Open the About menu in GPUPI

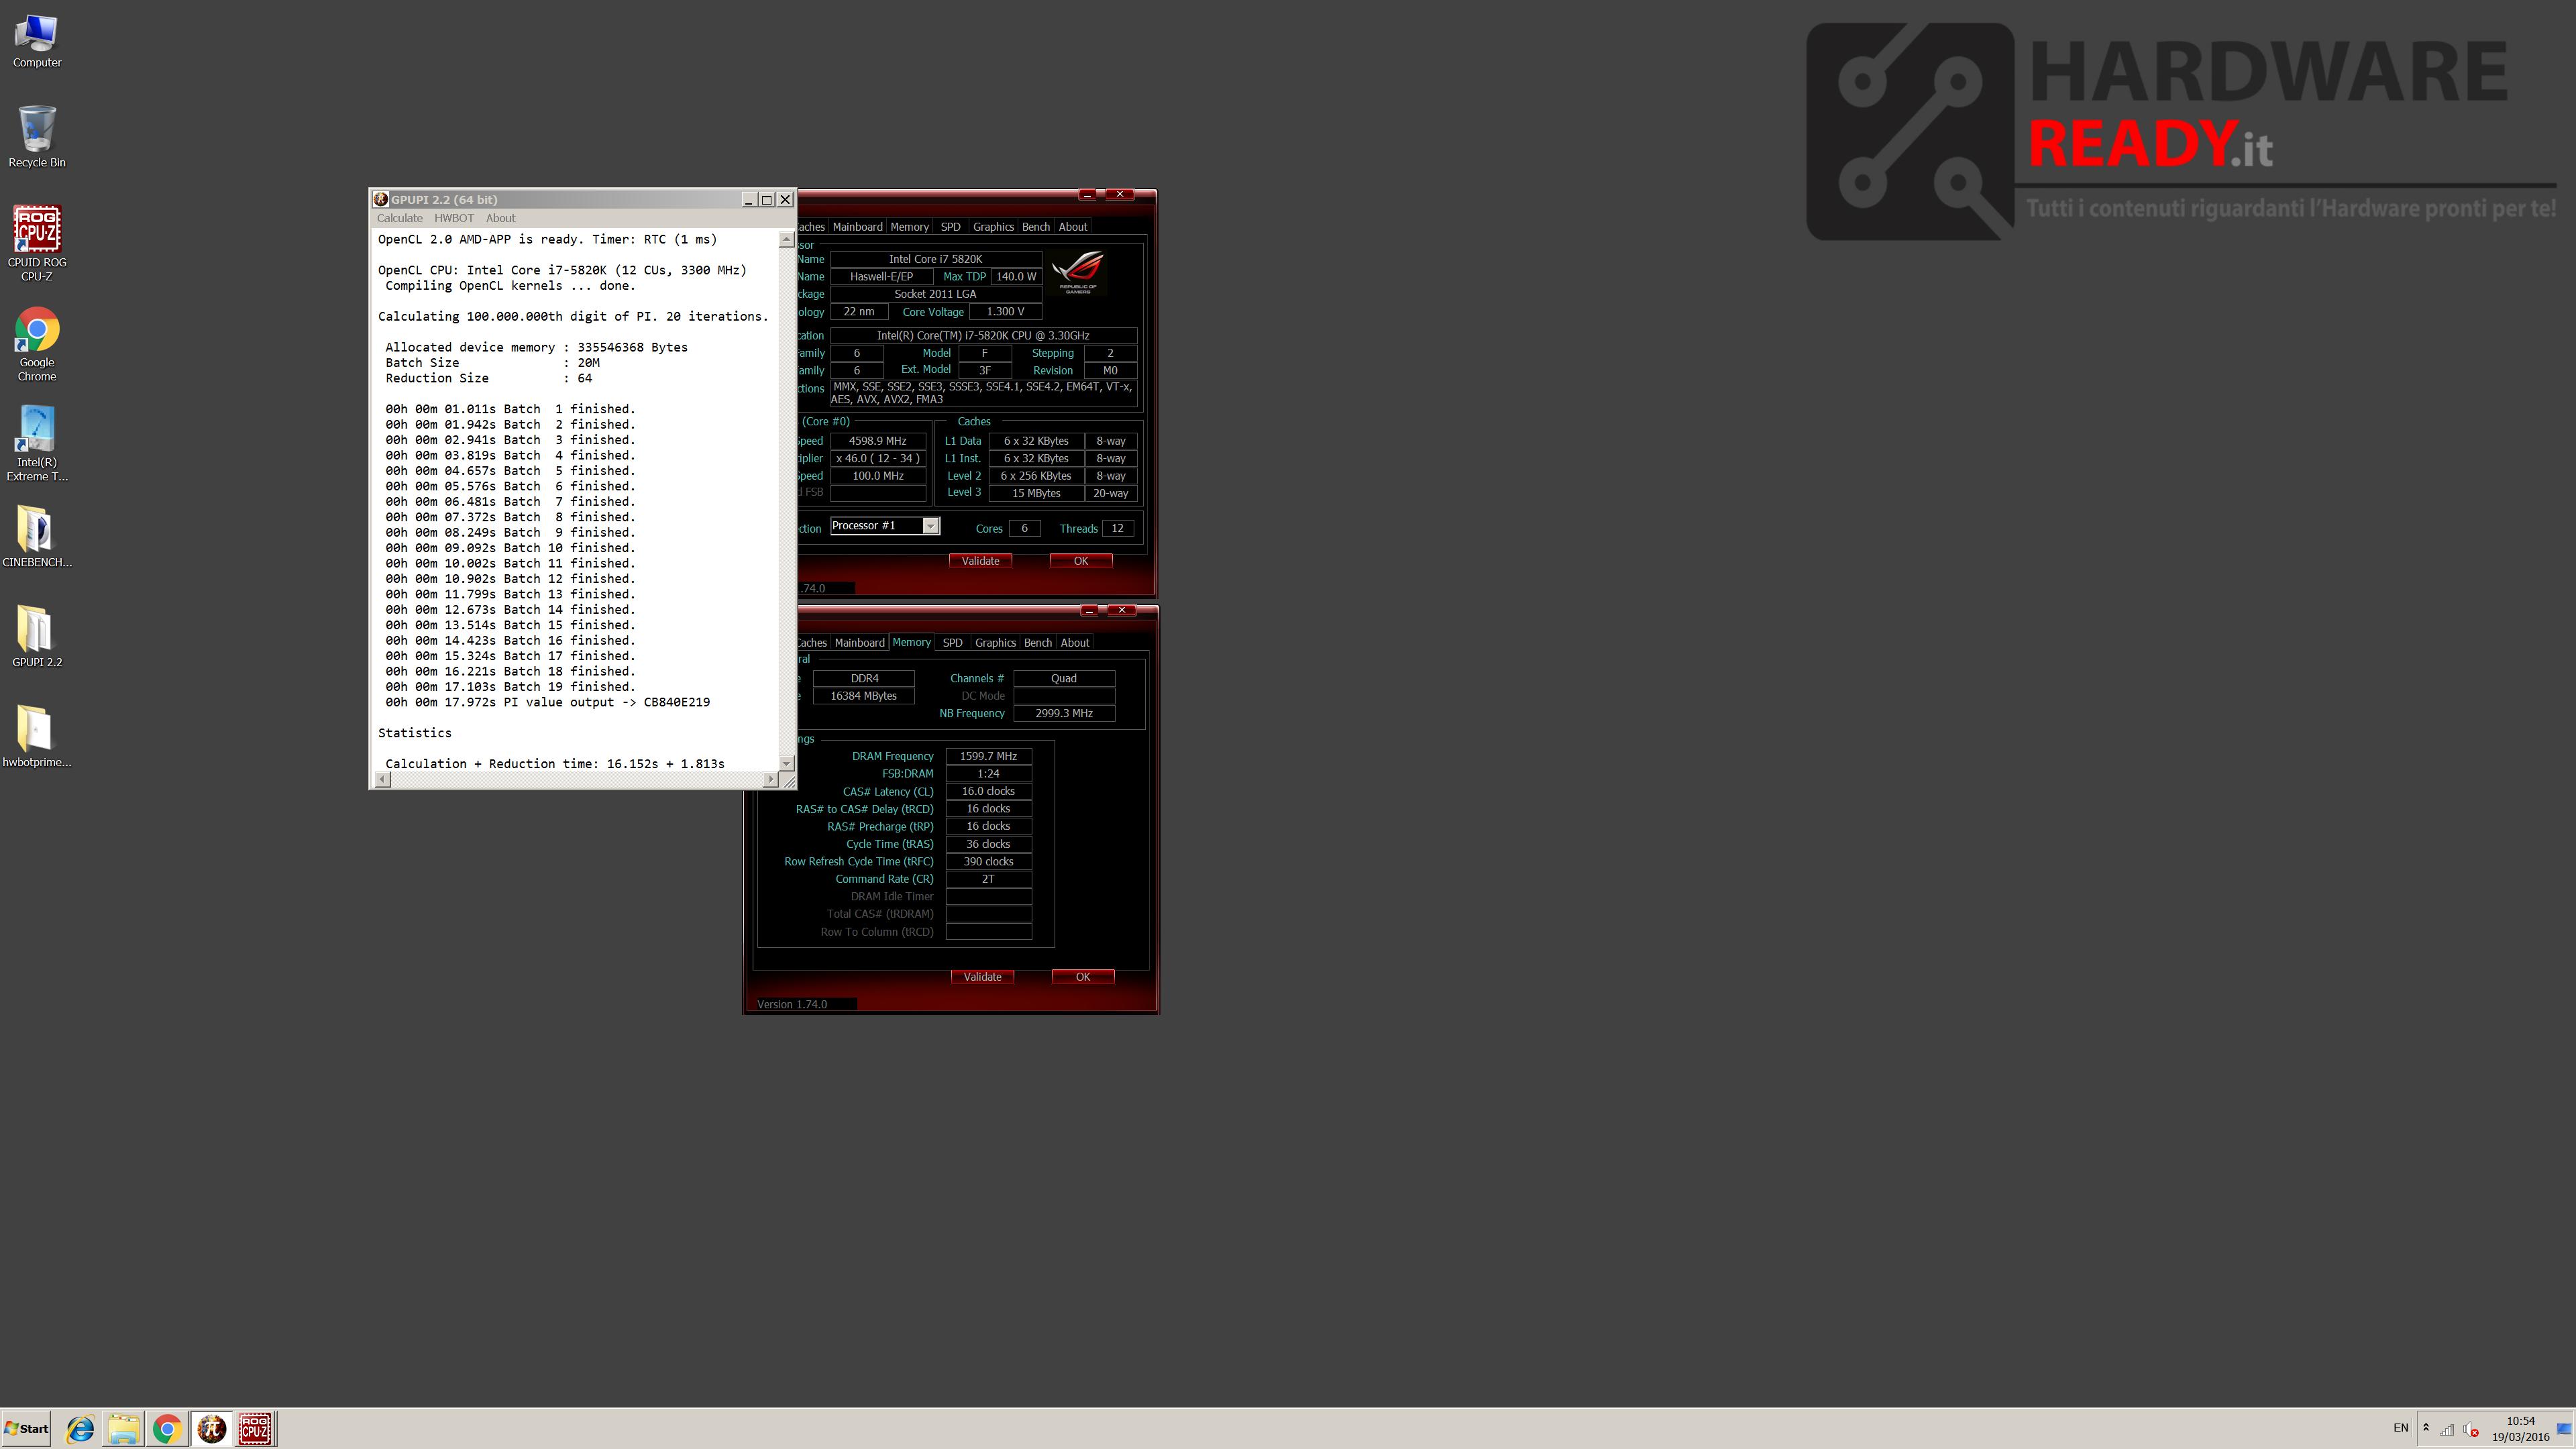[x=501, y=218]
